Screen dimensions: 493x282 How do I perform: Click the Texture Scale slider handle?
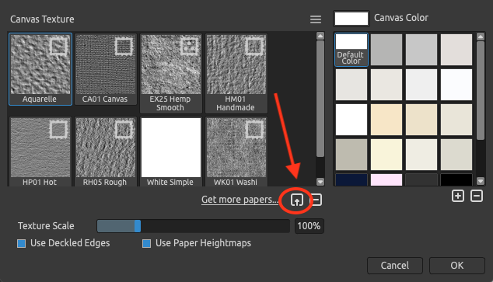click(x=138, y=226)
